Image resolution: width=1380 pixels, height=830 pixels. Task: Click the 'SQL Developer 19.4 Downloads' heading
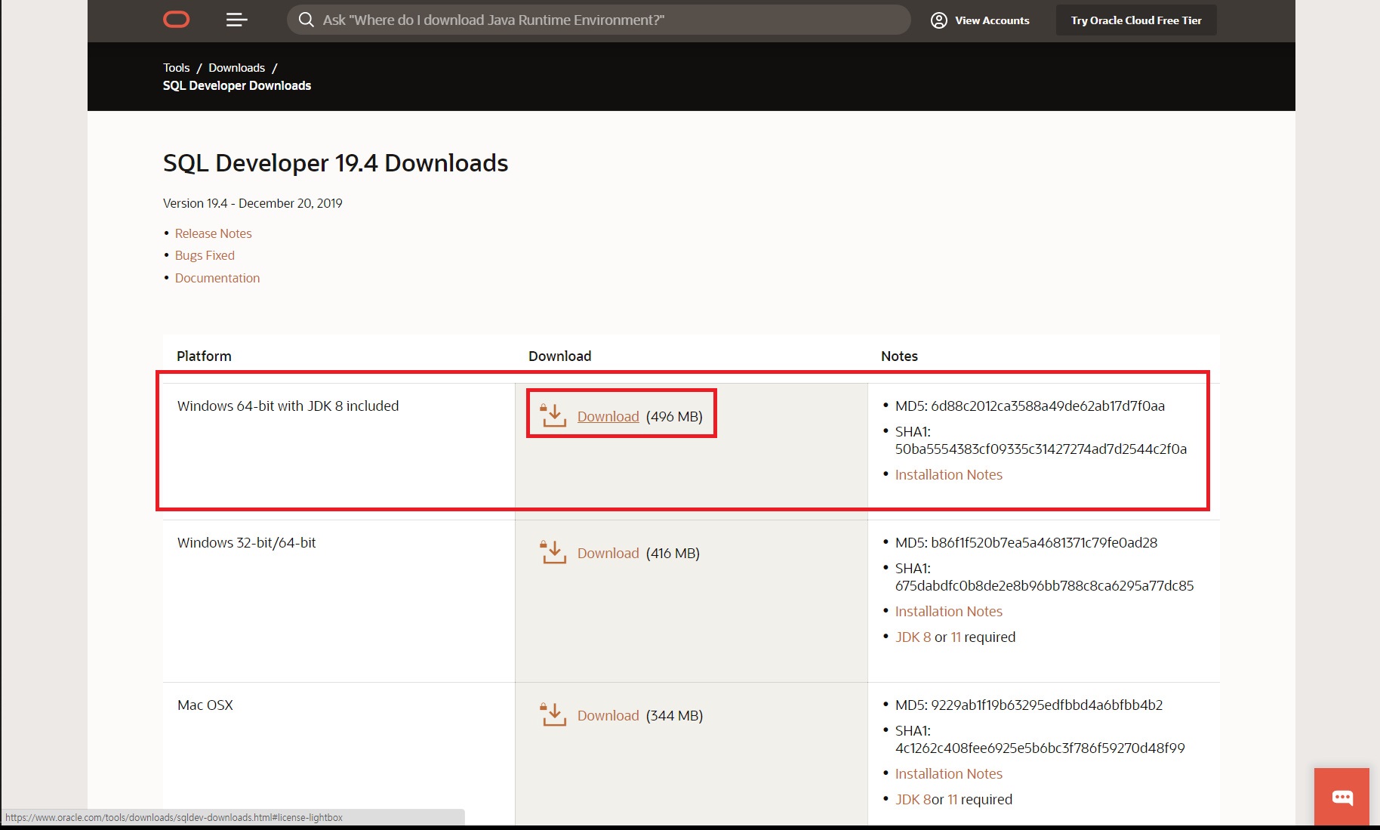335,163
